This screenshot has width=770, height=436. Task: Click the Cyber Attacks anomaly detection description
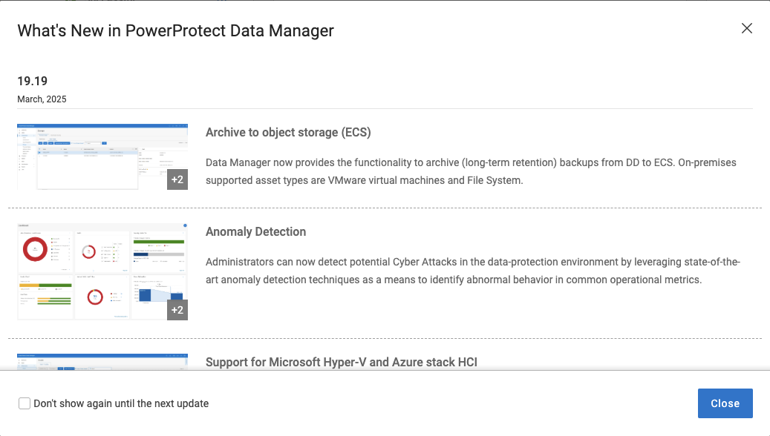point(473,271)
